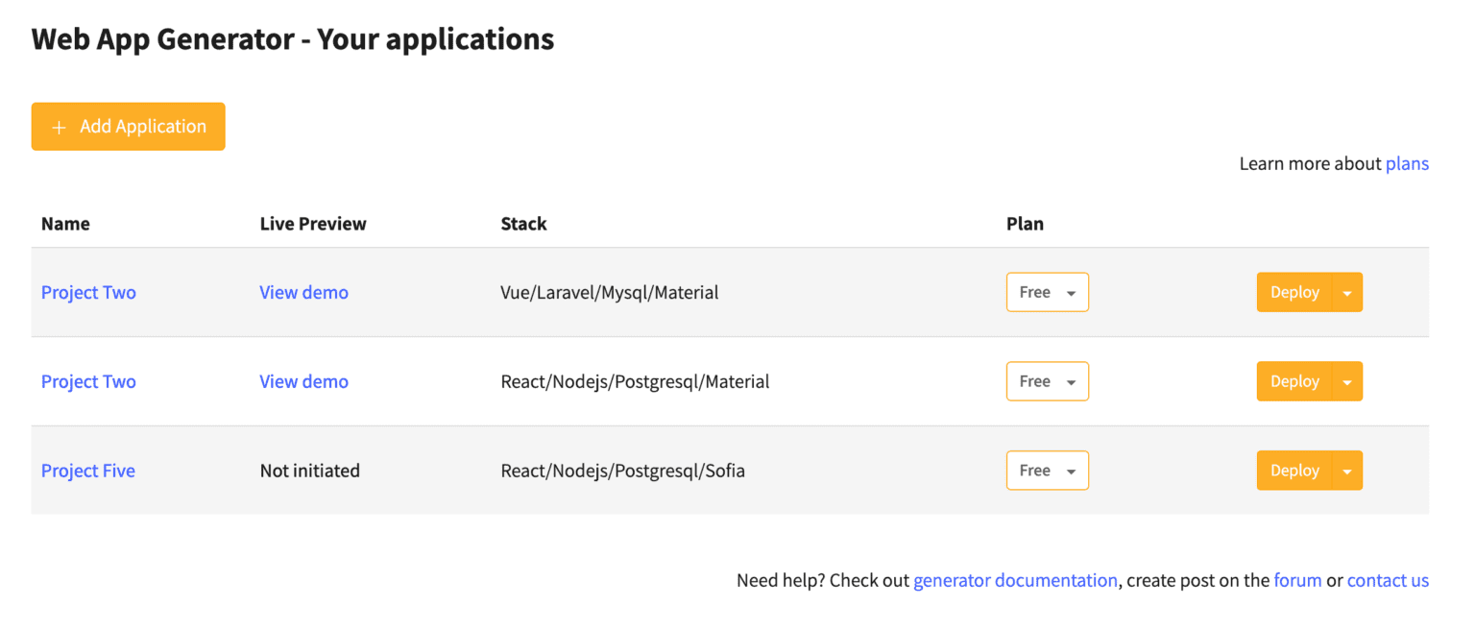Open Deploy caret arrow on Project Five row
This screenshot has width=1475, height=630.
[x=1347, y=472]
